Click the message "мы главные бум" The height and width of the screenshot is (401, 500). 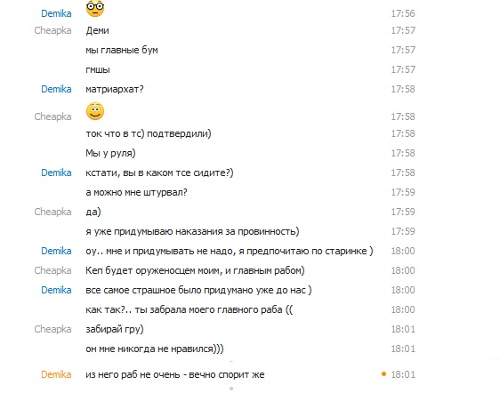tap(122, 50)
